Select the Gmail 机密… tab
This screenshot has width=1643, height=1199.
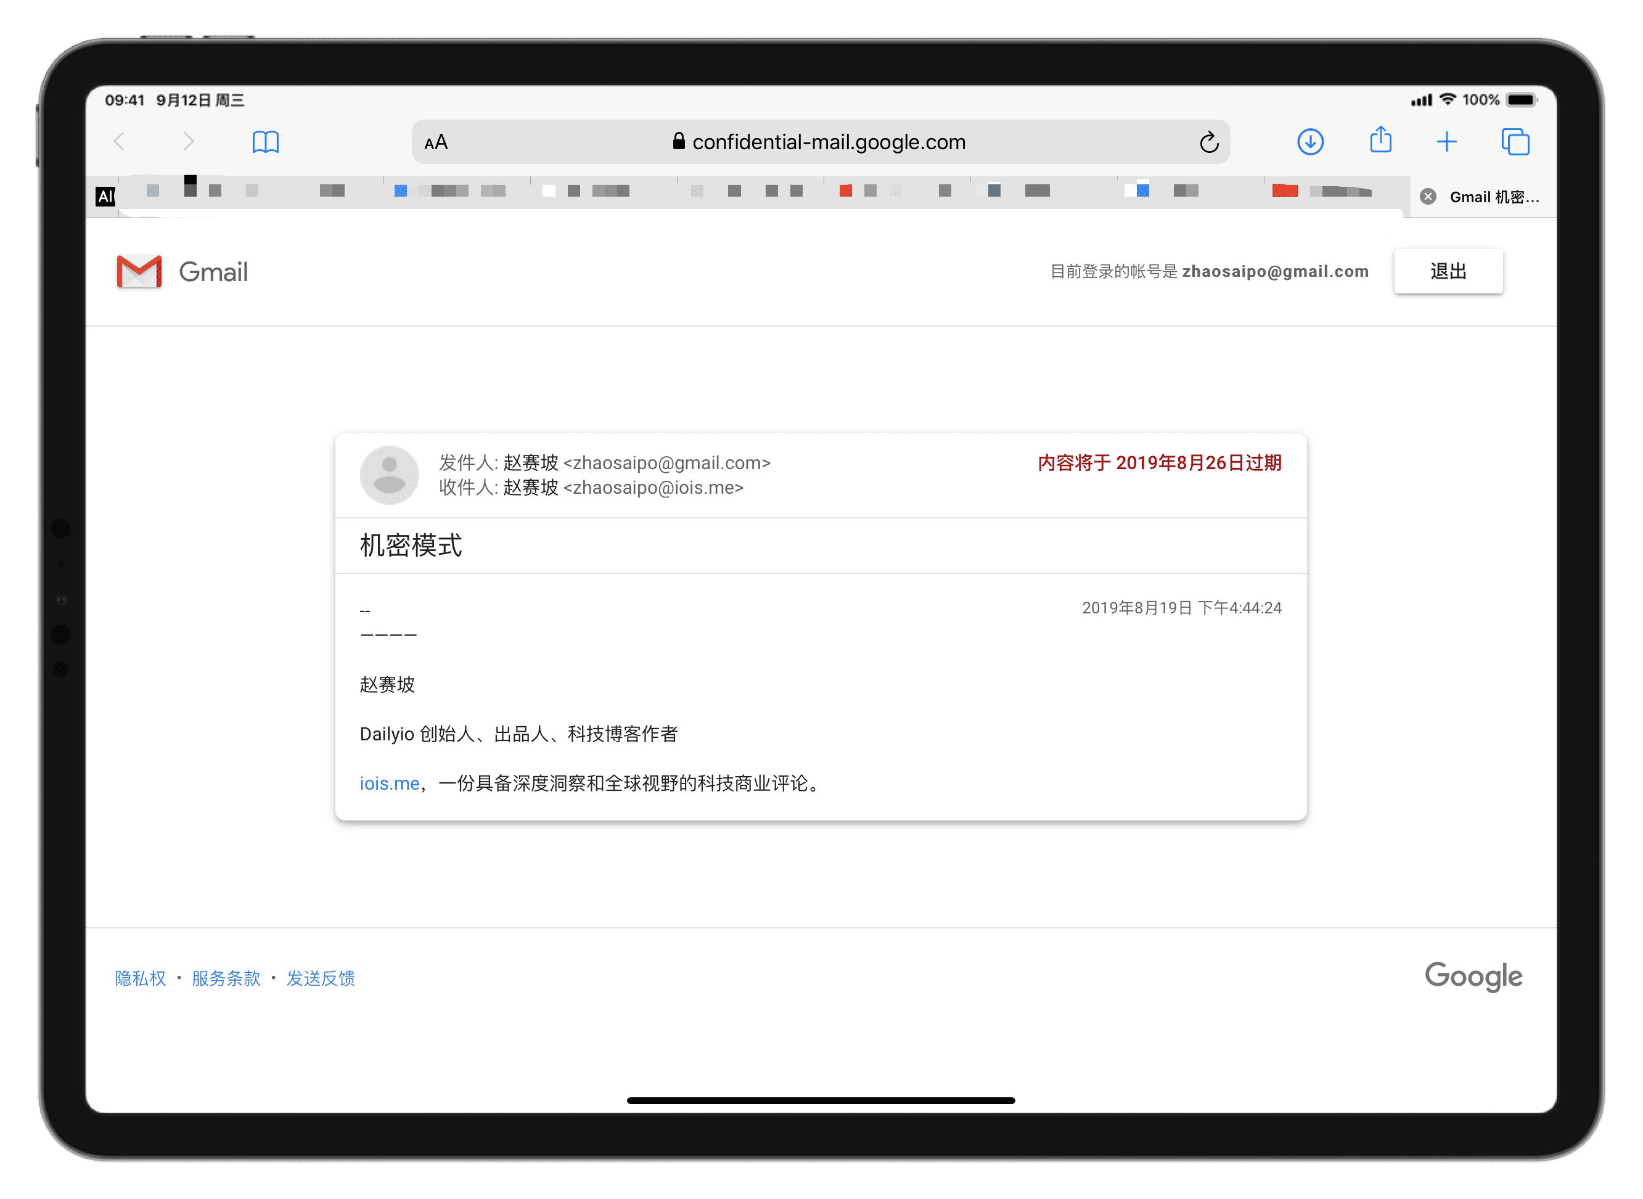pos(1484,197)
